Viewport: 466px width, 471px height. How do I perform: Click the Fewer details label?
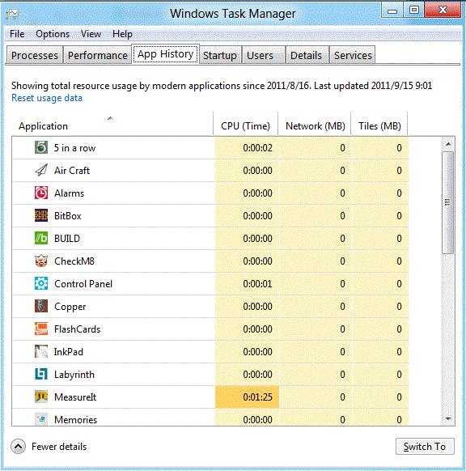59,447
